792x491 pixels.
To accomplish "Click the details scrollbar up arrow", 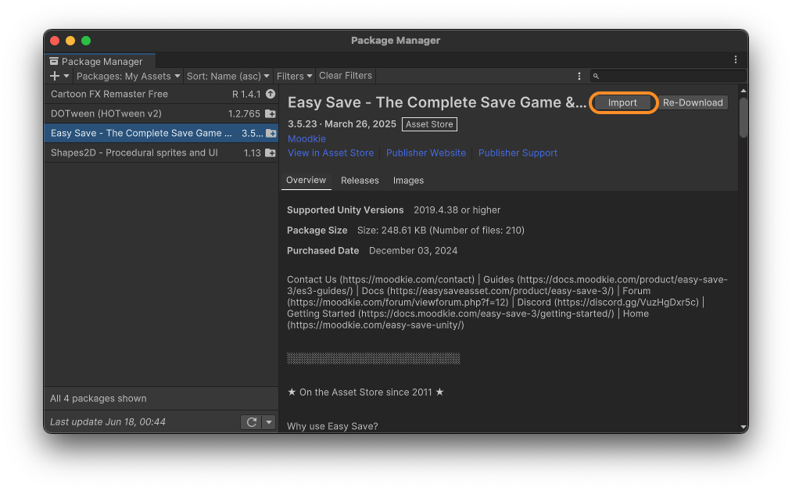I will [x=743, y=91].
